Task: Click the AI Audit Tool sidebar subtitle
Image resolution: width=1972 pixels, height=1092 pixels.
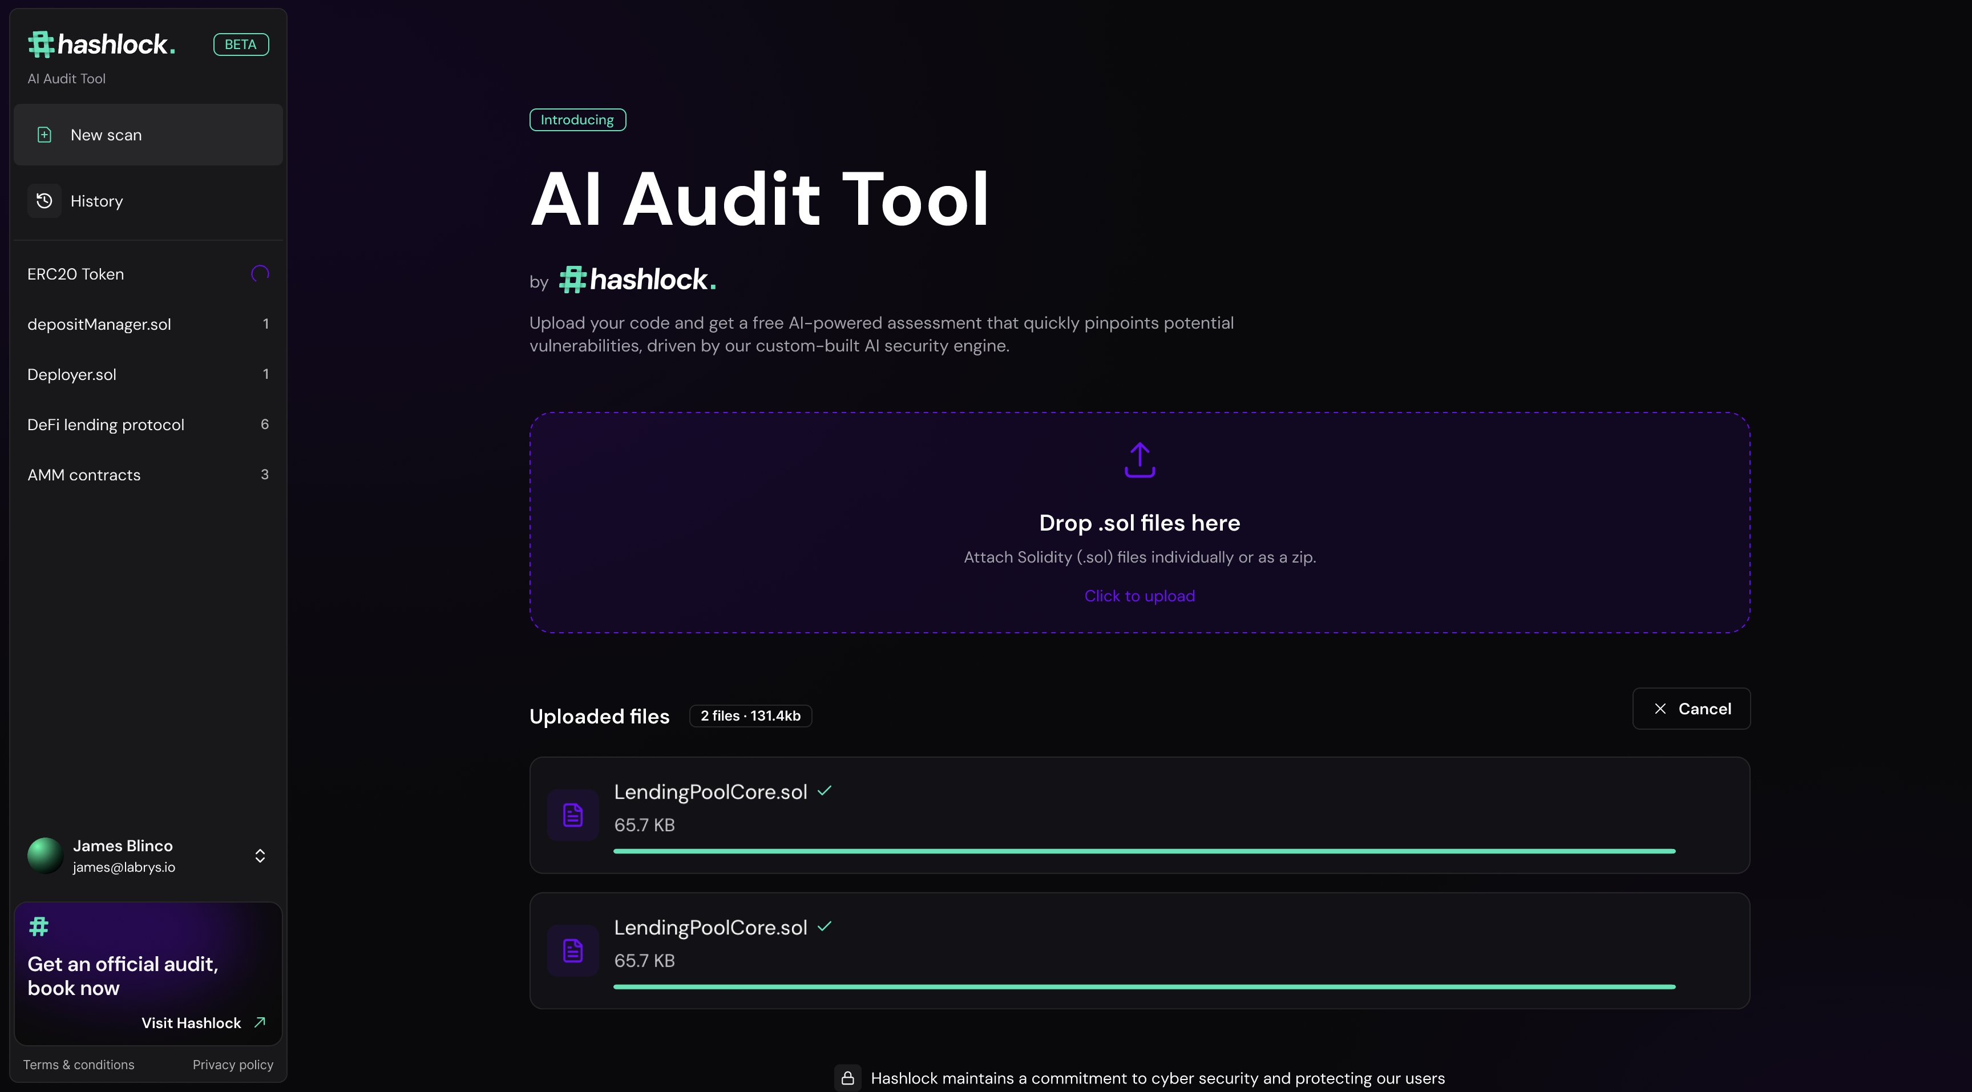Action: click(67, 79)
